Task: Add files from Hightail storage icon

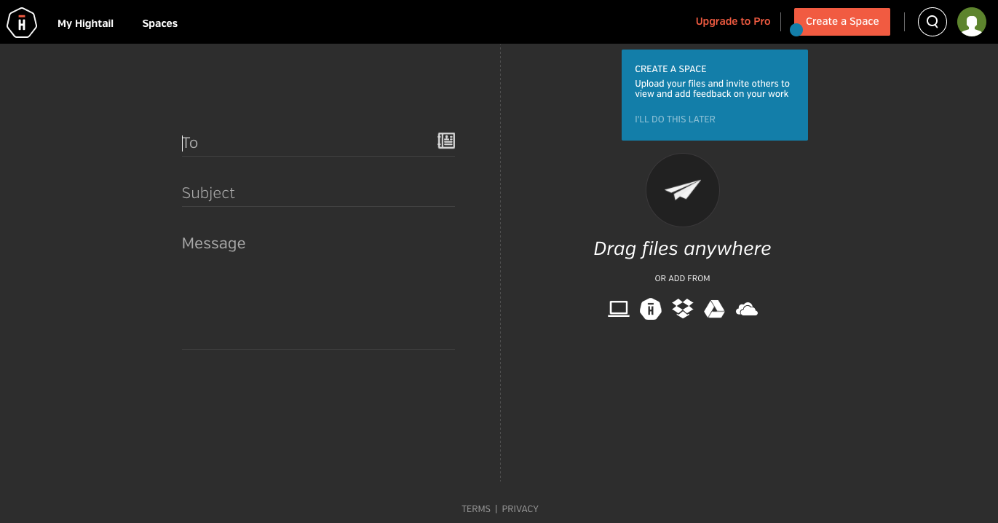Action: point(651,309)
